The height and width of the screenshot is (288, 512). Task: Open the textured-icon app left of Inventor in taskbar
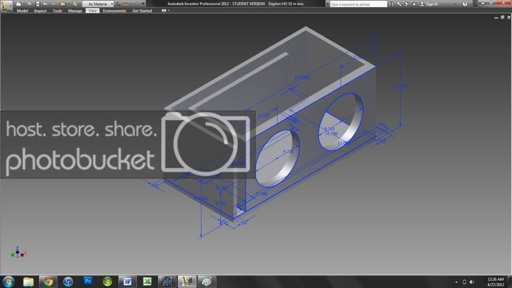(167, 281)
